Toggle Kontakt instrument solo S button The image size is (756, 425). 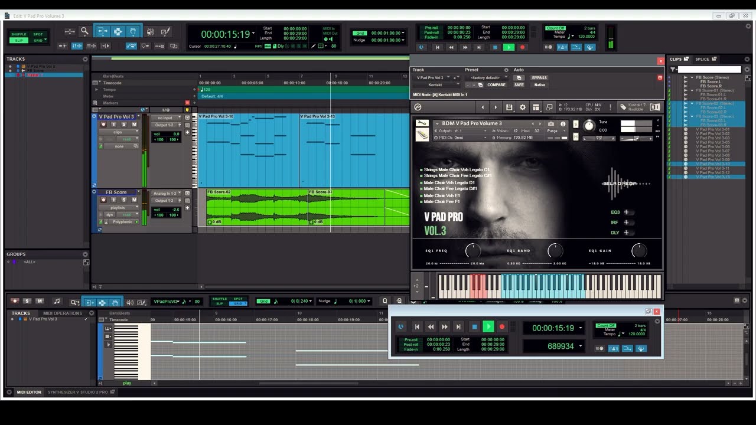click(x=575, y=123)
